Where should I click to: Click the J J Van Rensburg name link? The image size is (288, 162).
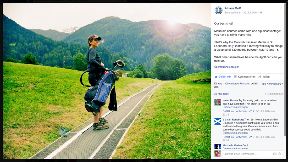pyautogui.click(x=233, y=119)
